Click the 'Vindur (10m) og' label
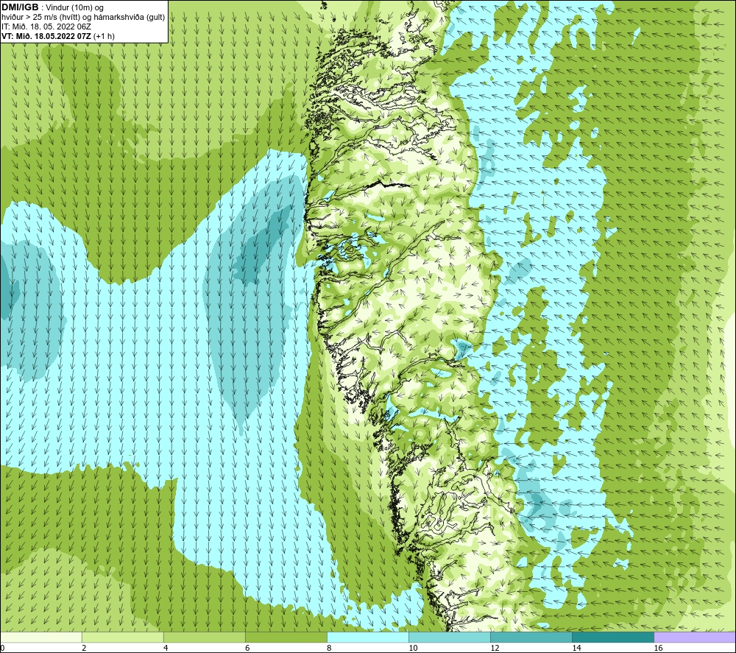Screen dimensions: 736x653 pos(75,8)
